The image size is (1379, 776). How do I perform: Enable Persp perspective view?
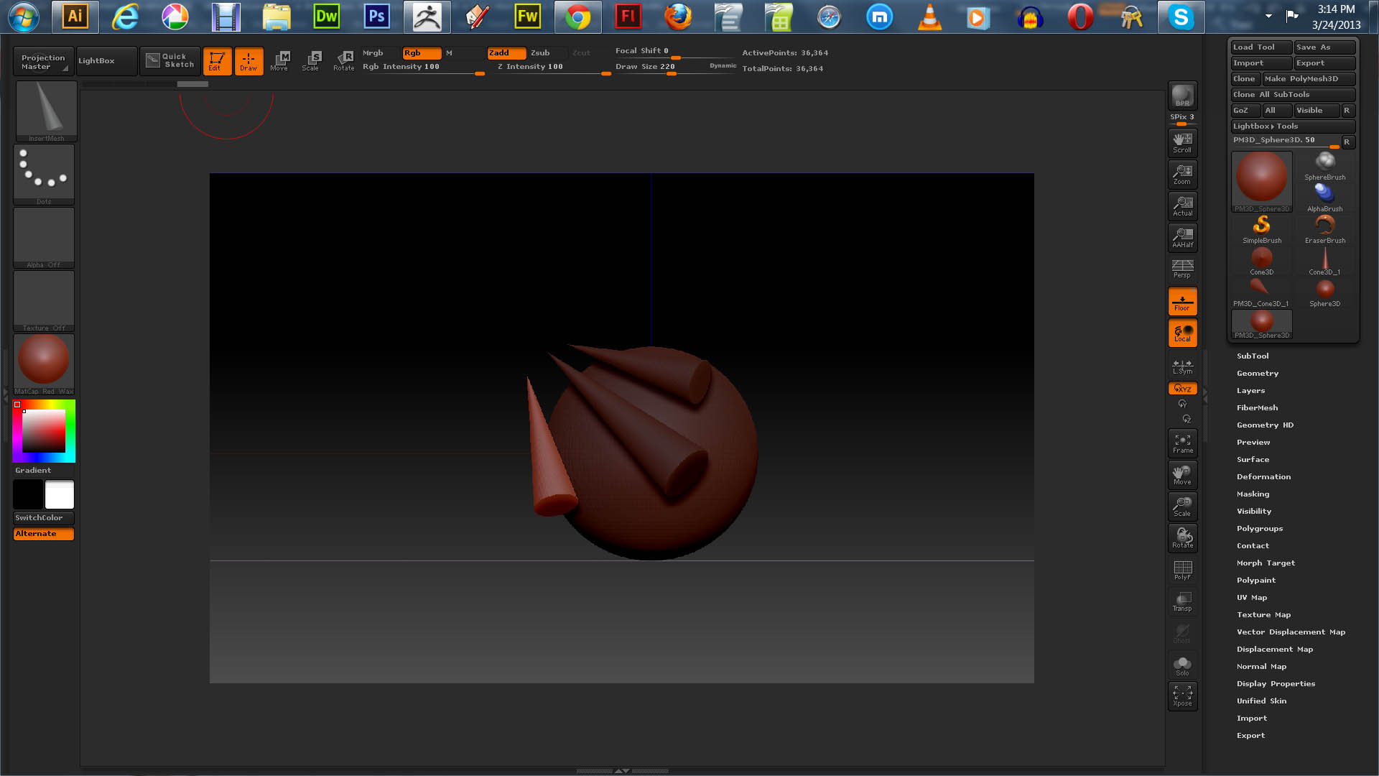click(1181, 269)
